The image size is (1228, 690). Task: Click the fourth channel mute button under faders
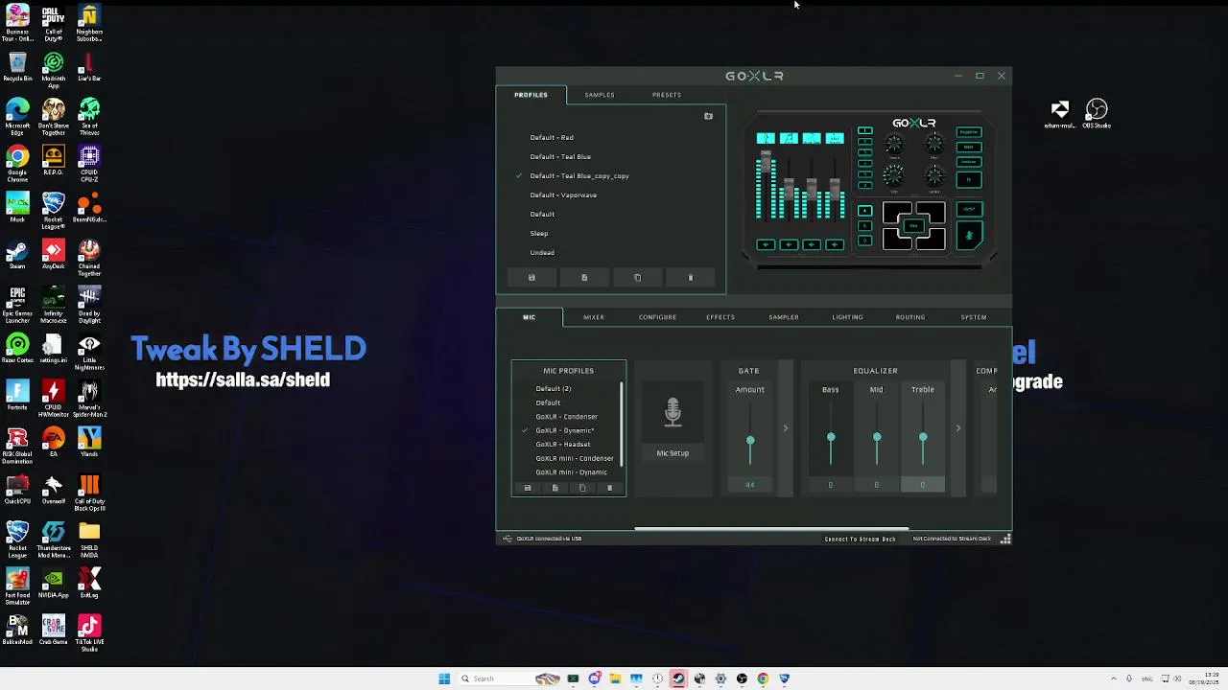click(x=835, y=244)
